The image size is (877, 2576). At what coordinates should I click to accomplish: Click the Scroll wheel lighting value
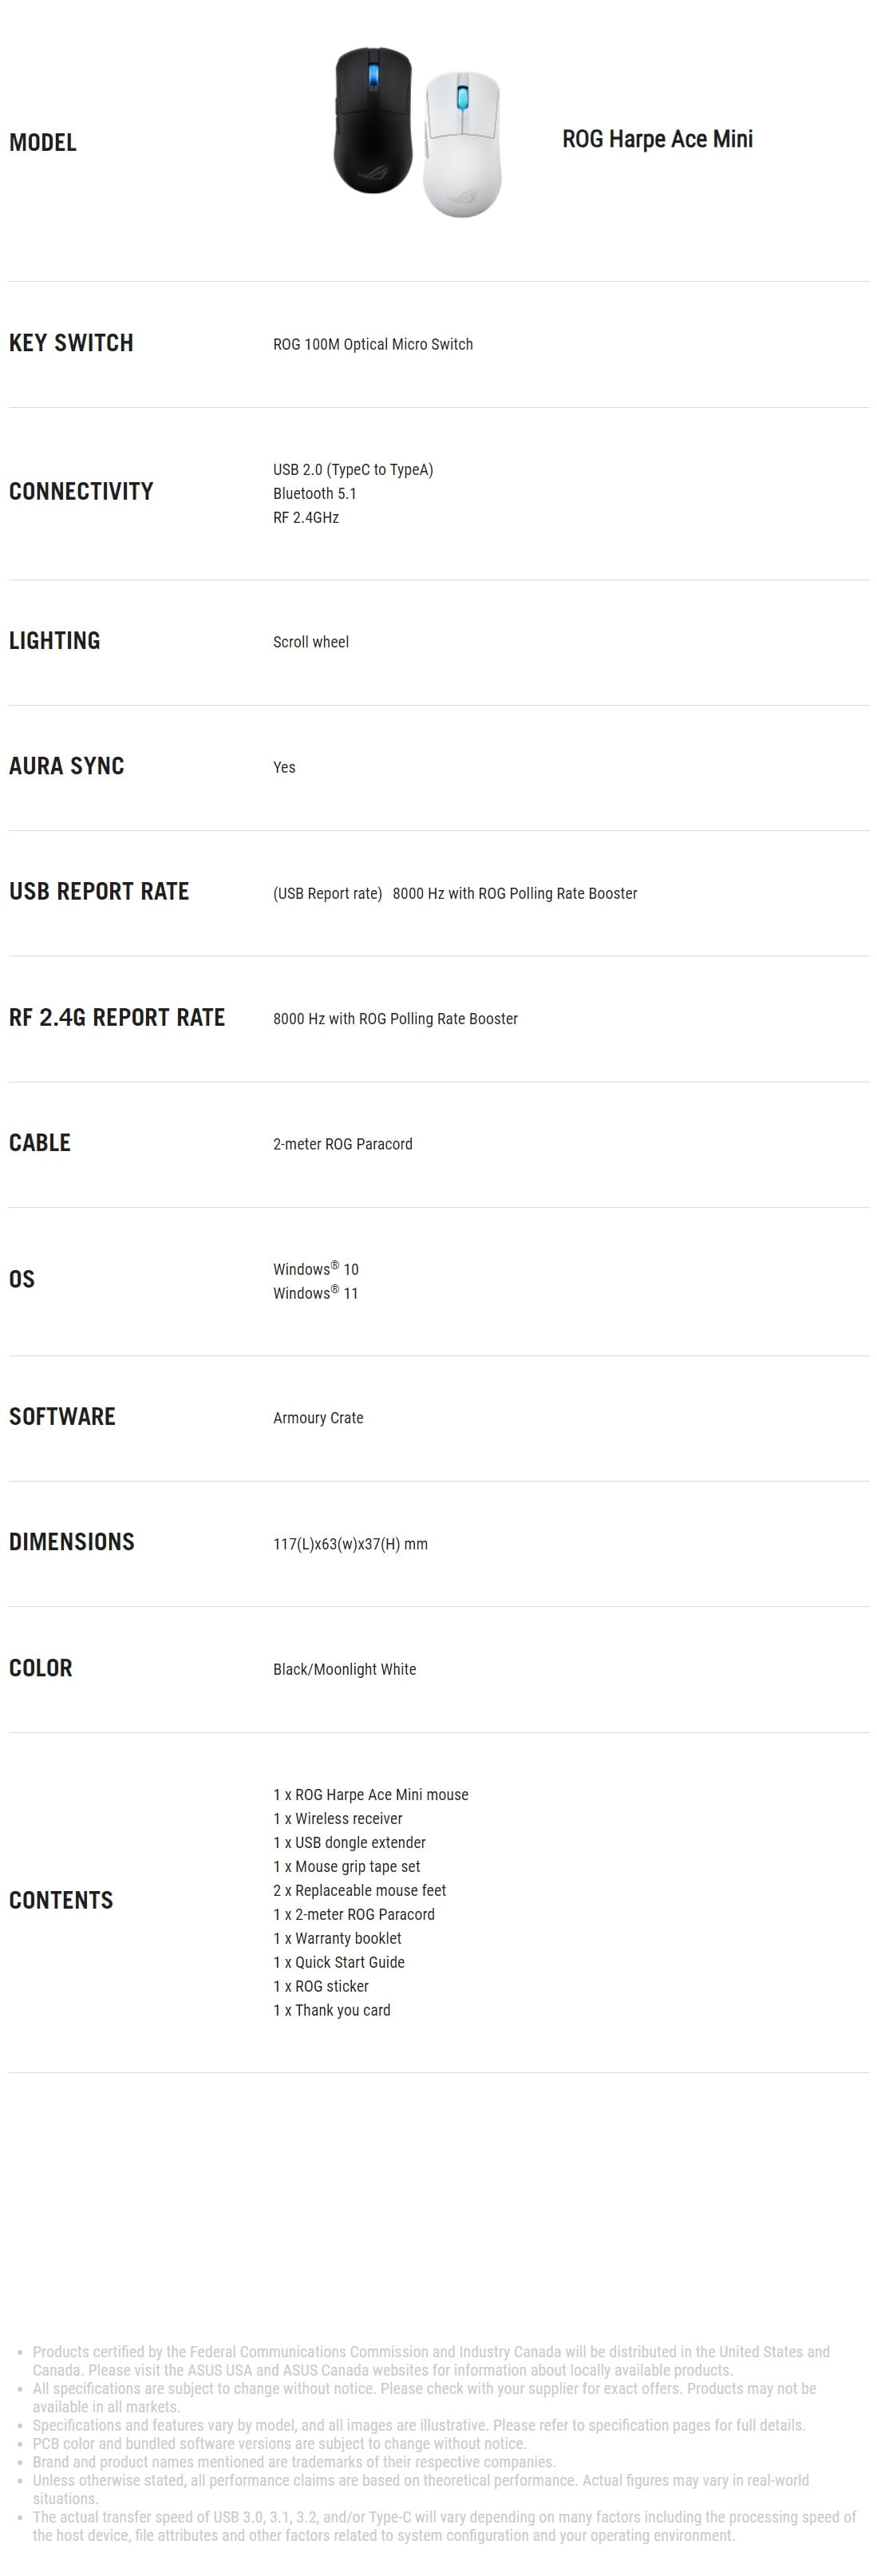(x=311, y=642)
